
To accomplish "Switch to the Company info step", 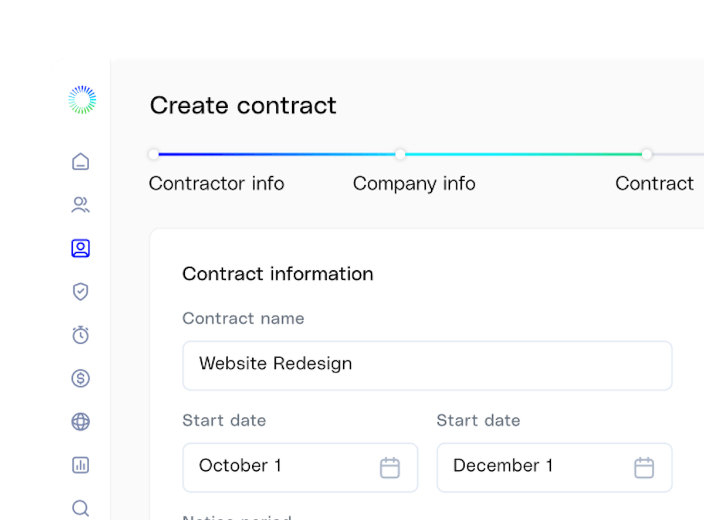I will point(414,183).
